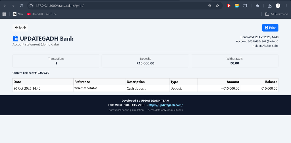The width and height of the screenshot is (291, 143).
Task: Click the address bar URL
Action: (60, 6)
